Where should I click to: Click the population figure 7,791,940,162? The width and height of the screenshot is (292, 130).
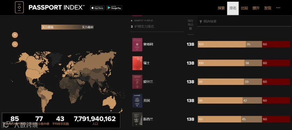(x=95, y=119)
